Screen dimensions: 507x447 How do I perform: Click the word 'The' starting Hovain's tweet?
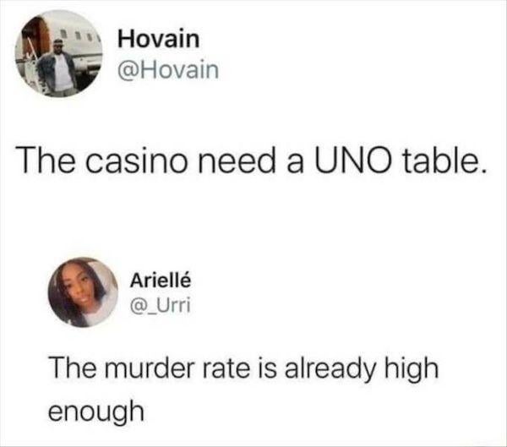47,161
